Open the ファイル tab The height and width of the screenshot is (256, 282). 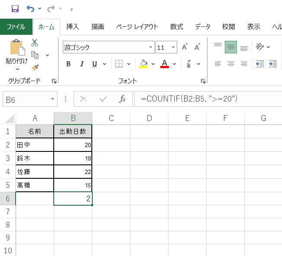[16, 26]
